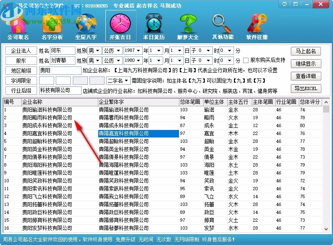Open the 软件注册 registration tool

coord(257,25)
